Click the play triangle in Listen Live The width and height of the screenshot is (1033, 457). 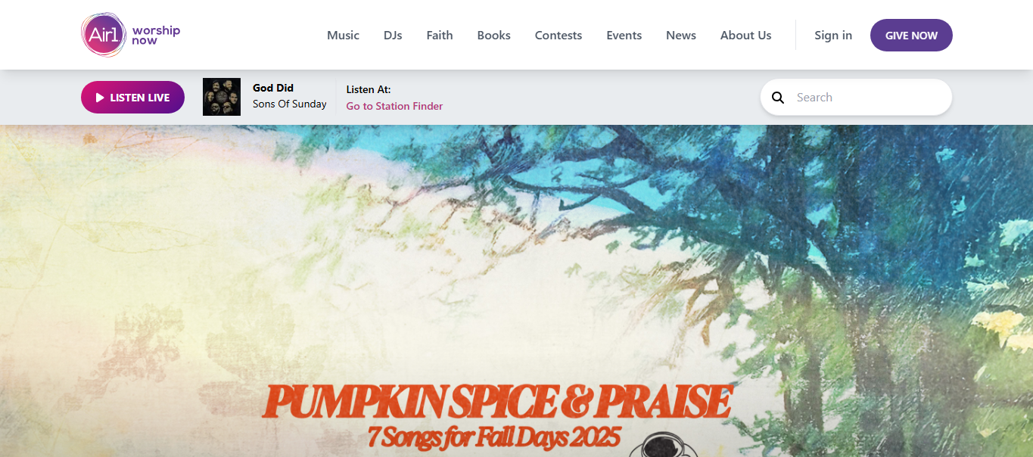click(x=100, y=98)
